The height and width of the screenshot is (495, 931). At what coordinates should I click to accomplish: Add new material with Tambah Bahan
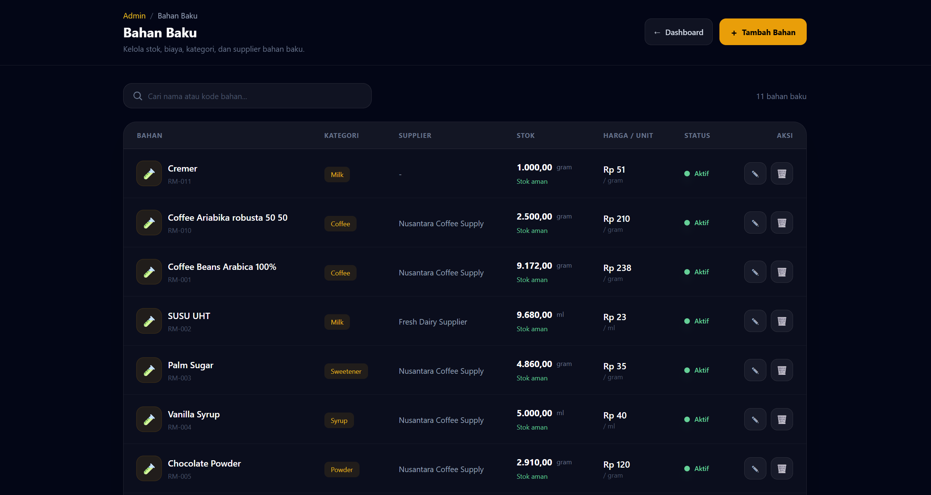coord(763,32)
